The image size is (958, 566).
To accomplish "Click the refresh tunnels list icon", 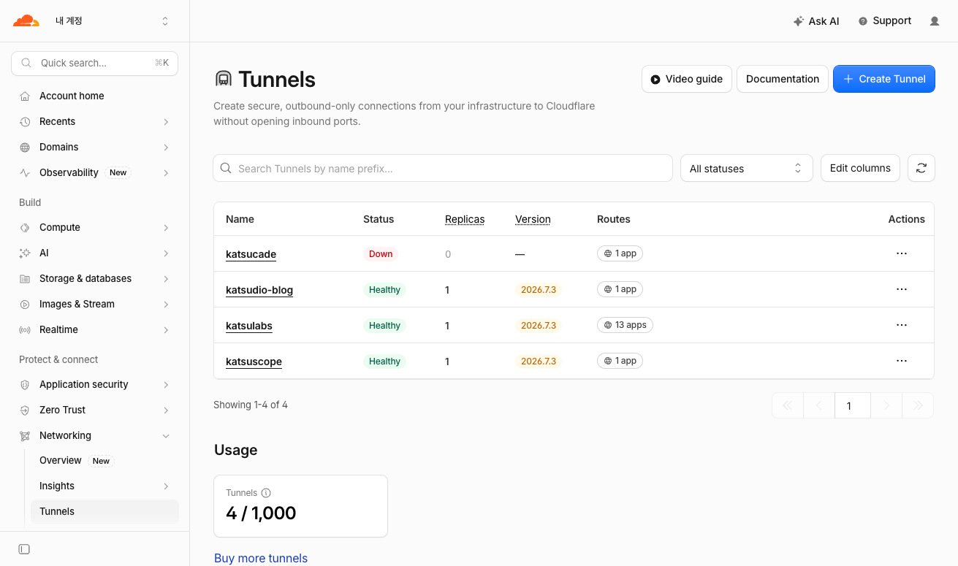I will 921,168.
